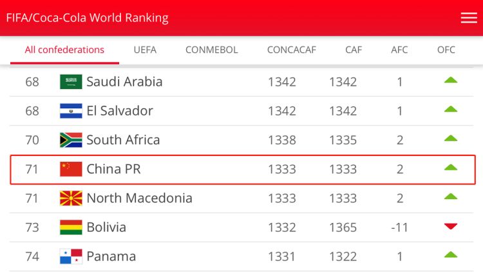Switch to the AFC tab

click(x=399, y=50)
